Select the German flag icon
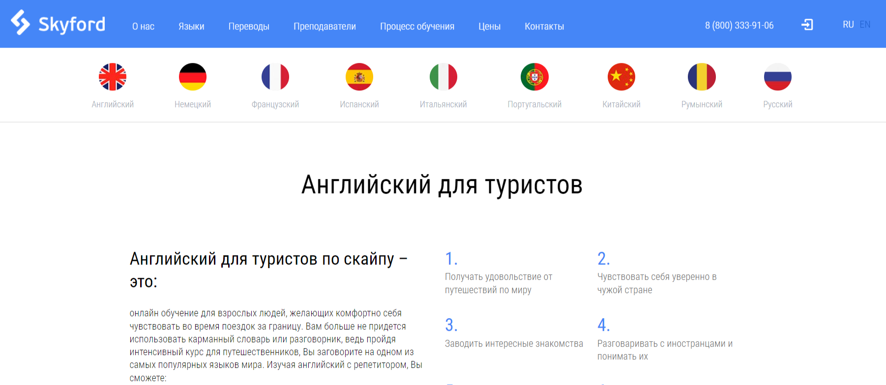 193,77
